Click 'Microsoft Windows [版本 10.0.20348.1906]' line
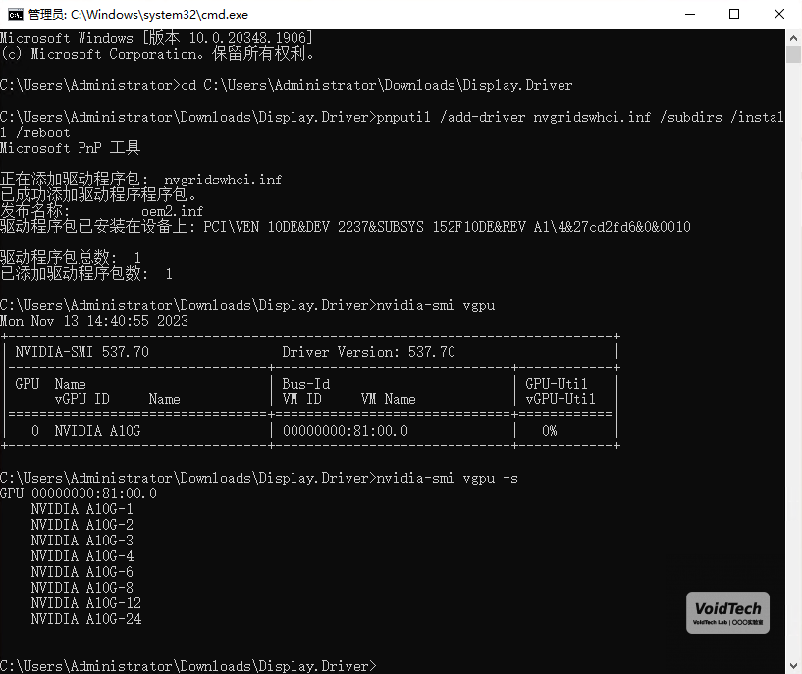This screenshot has height=674, width=802. click(x=156, y=38)
